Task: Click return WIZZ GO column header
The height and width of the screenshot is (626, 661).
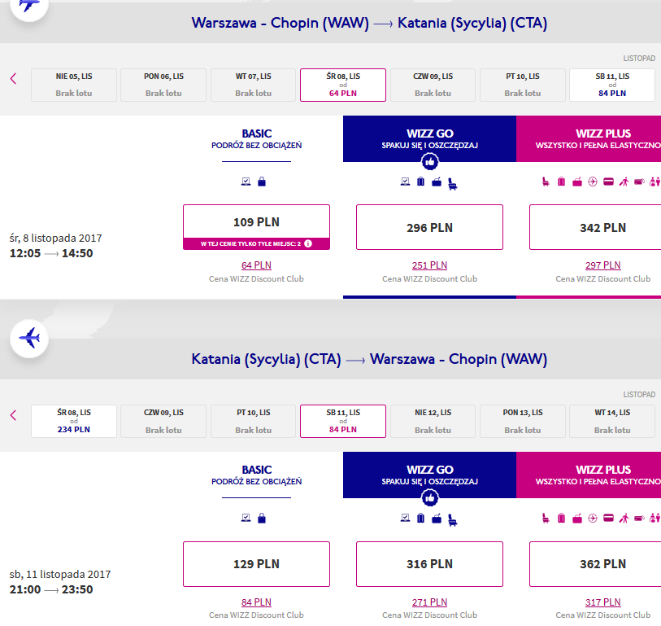Action: point(429,475)
